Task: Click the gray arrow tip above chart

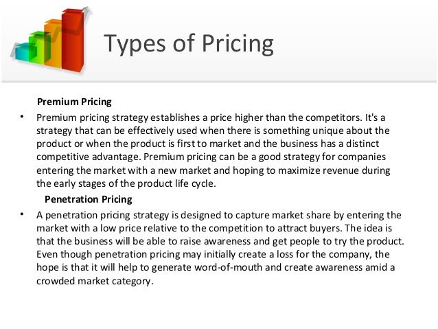Action: point(88,11)
